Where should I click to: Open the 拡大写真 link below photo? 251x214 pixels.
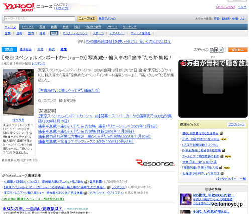coord(18,120)
